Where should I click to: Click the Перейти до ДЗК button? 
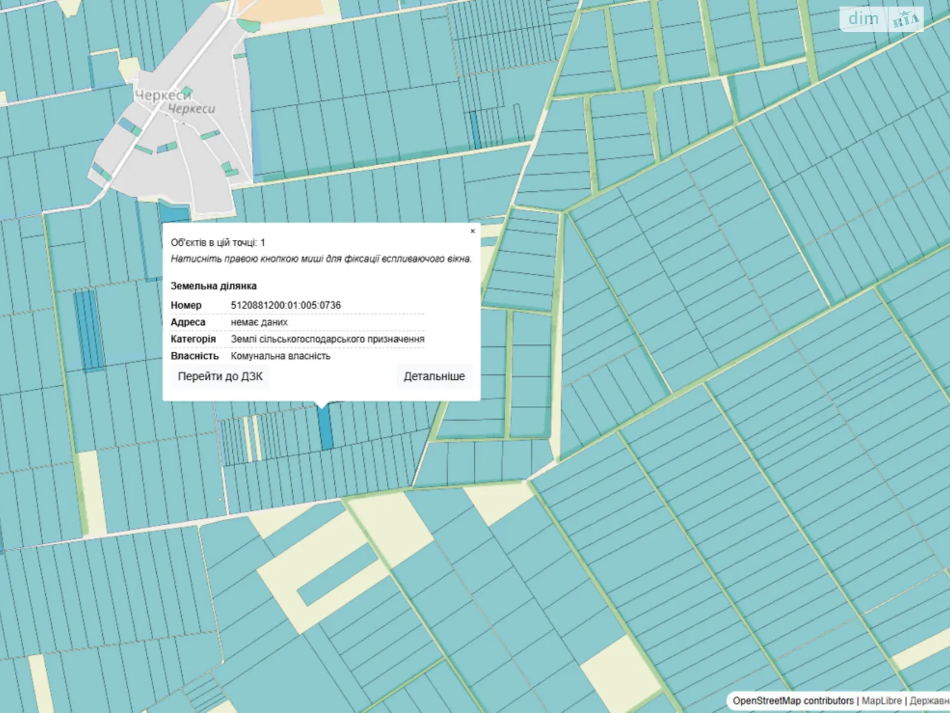pos(220,376)
